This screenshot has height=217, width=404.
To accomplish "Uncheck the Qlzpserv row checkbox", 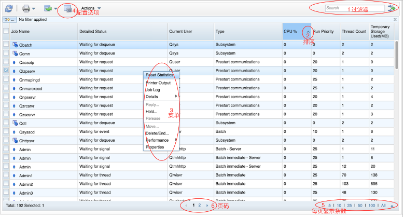I will click(6, 70).
